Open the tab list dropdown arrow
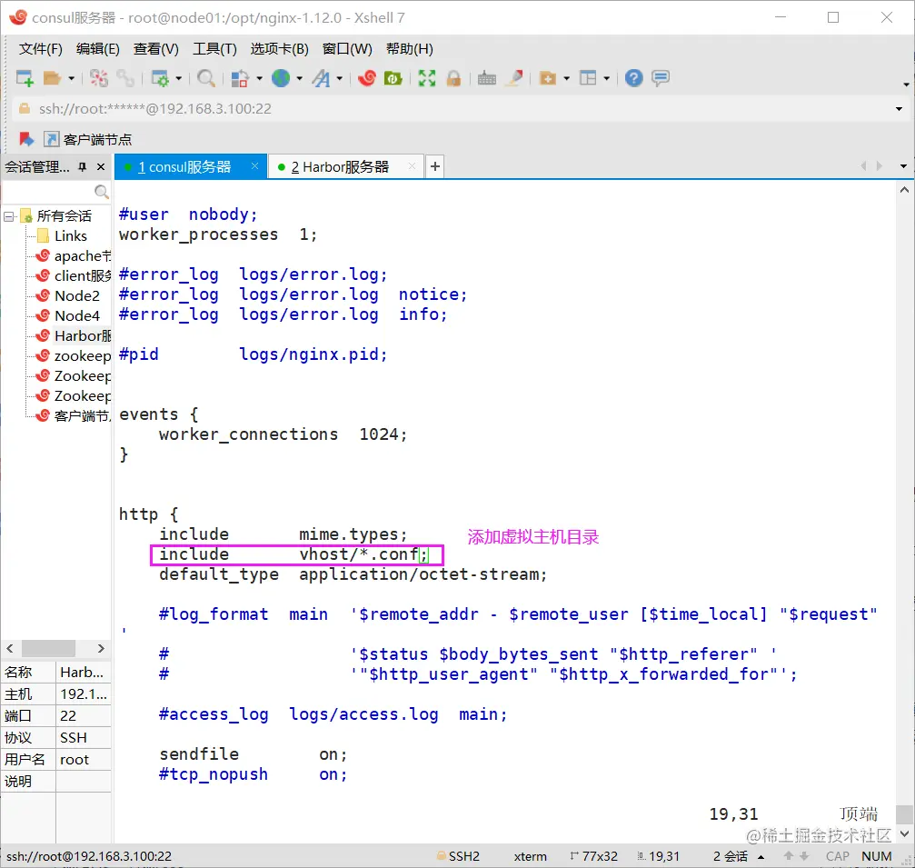 [x=903, y=166]
